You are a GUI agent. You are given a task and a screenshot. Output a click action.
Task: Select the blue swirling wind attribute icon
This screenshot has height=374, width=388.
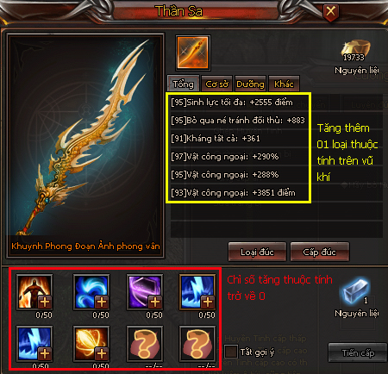tap(91, 292)
